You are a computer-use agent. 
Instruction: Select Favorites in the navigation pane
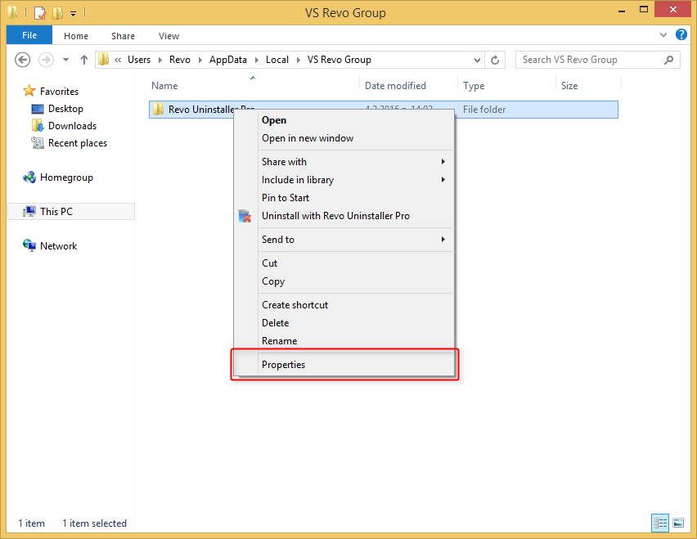[59, 92]
